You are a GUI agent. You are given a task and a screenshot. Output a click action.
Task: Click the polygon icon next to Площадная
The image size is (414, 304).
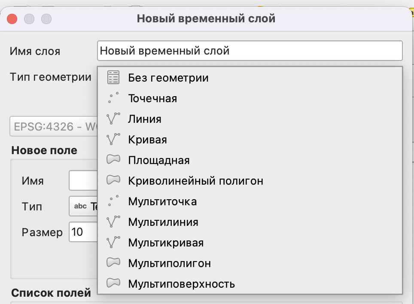point(113,160)
